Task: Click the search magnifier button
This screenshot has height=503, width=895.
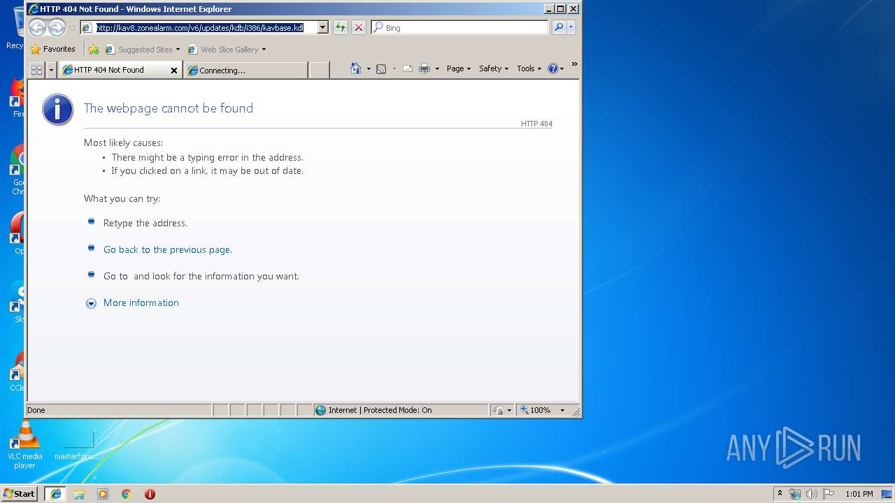Action: [x=559, y=27]
